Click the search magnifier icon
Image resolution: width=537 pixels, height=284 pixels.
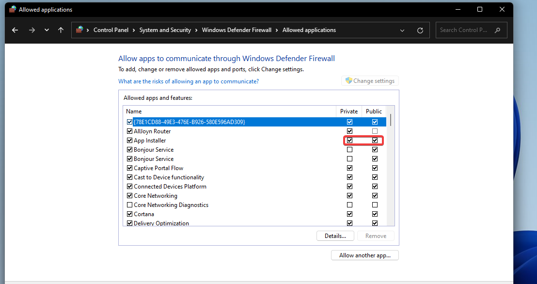(497, 30)
